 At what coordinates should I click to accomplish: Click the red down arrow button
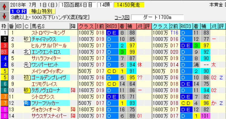[4, 16]
